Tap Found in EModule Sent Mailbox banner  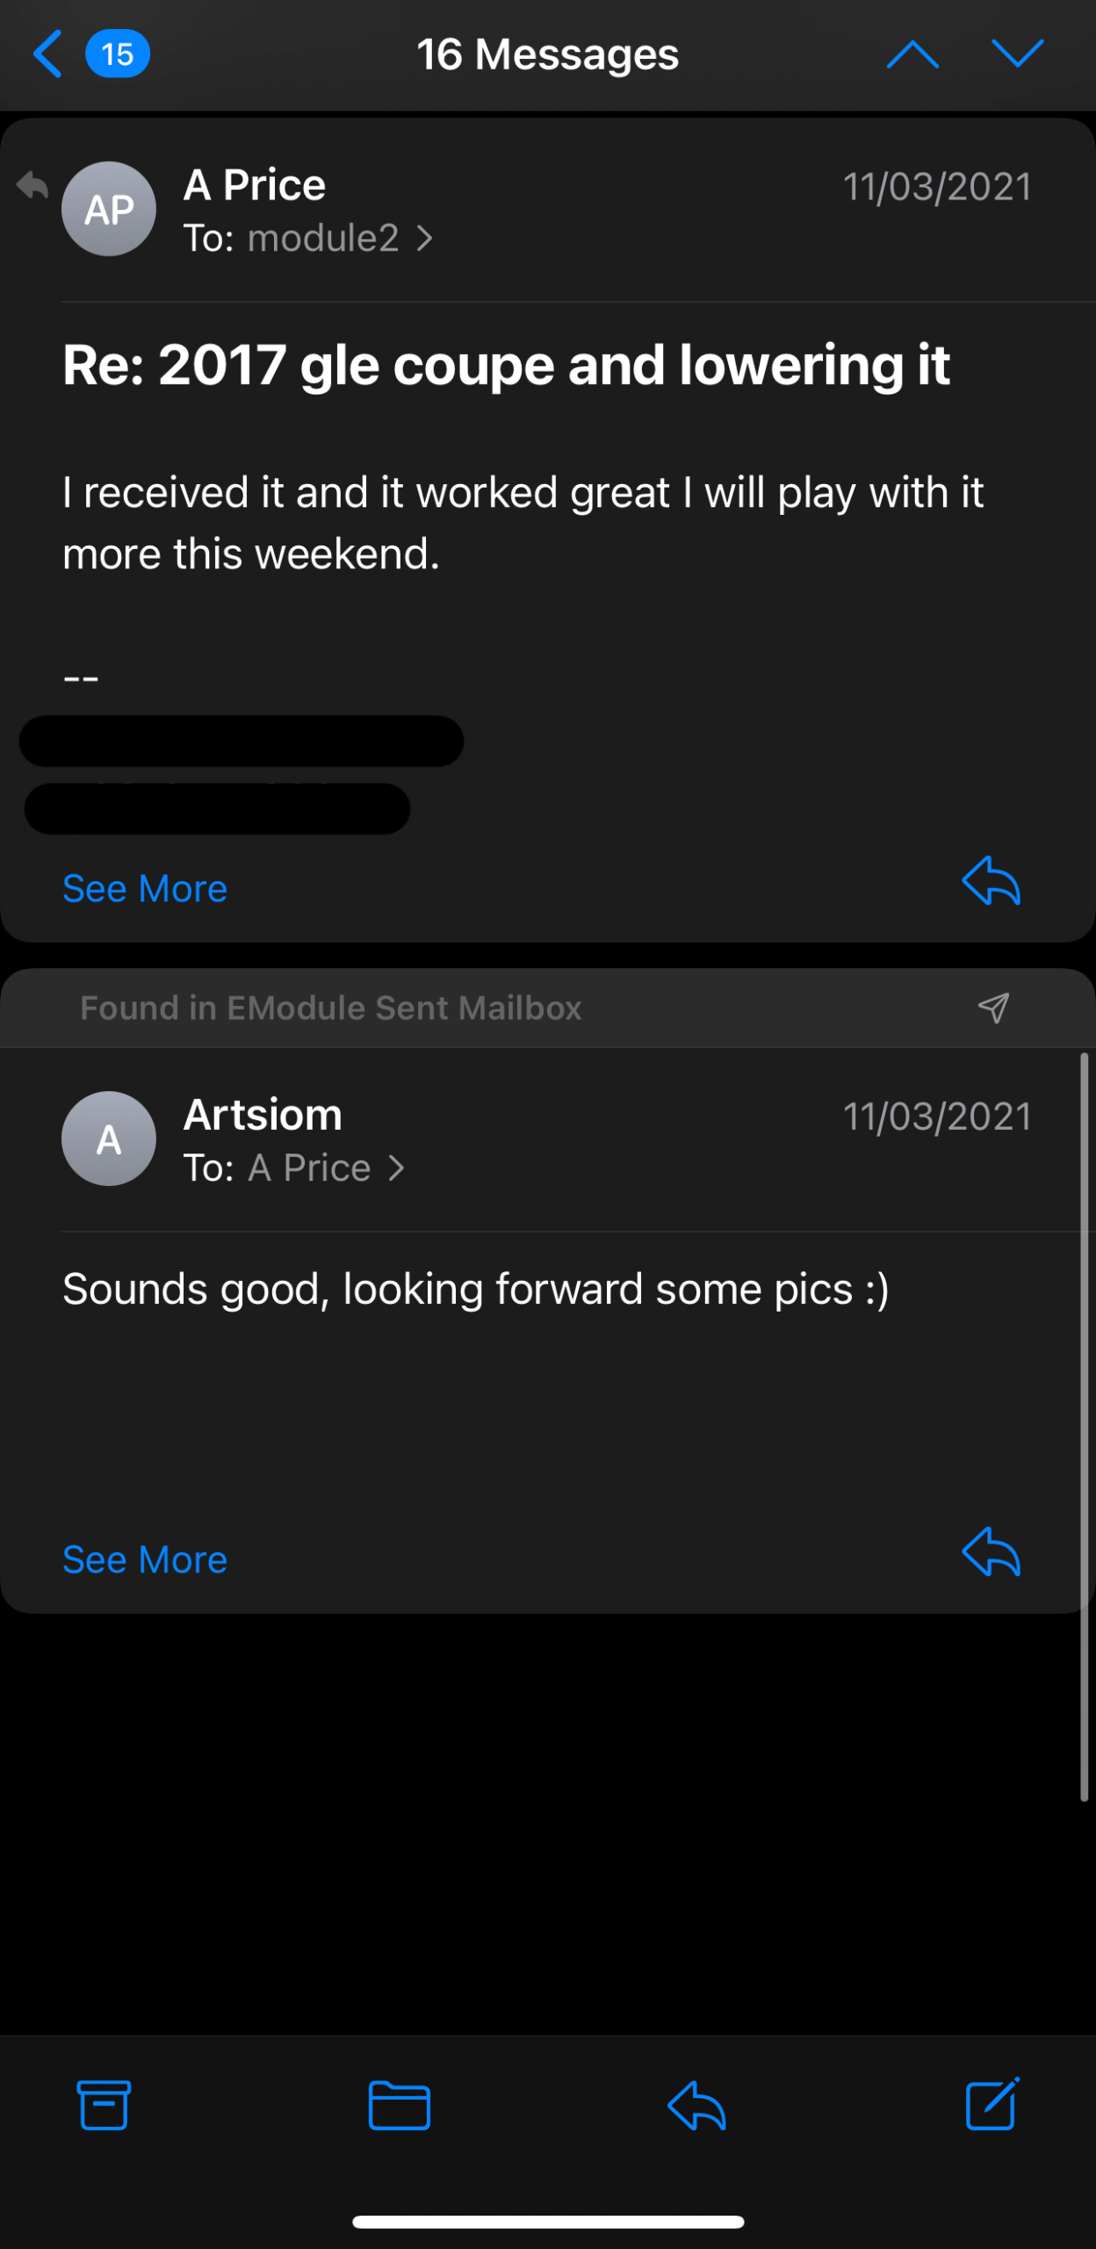[330, 1009]
